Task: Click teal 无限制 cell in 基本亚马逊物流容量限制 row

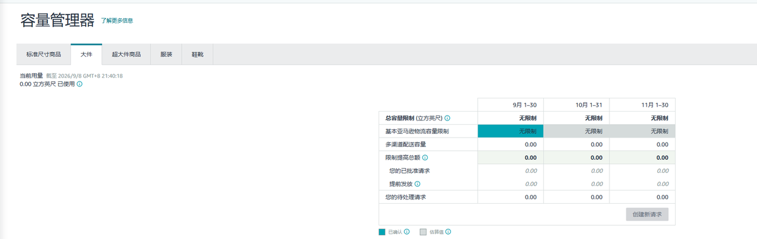Action: 511,131
